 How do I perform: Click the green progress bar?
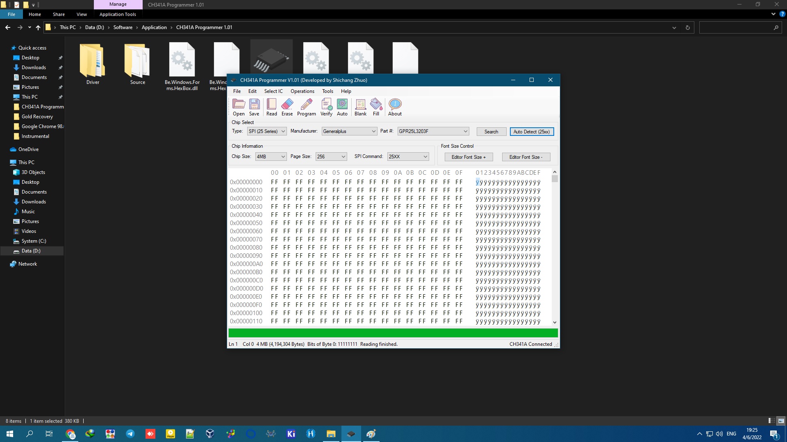point(393,333)
